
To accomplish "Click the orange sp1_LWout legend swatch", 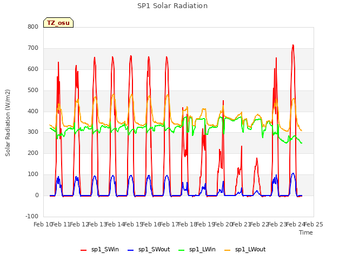I will point(227,250).
